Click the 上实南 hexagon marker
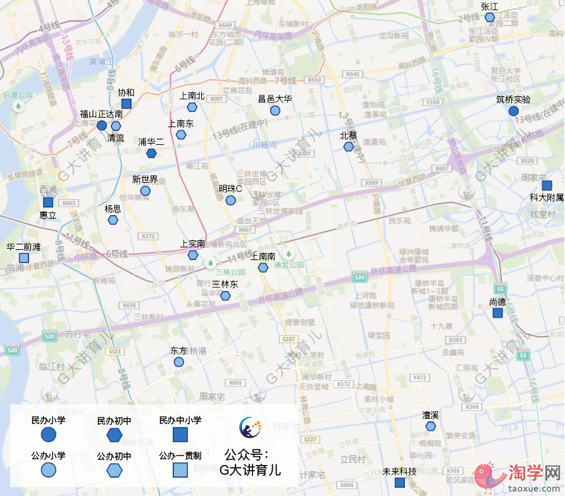 (x=193, y=255)
